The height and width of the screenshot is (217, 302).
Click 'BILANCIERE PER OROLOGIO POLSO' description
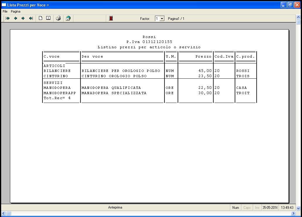click(x=121, y=71)
